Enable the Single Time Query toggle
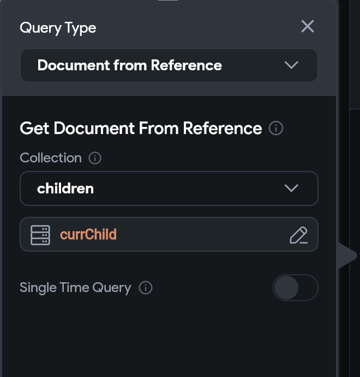Screen dimensions: 360x377 295,288
